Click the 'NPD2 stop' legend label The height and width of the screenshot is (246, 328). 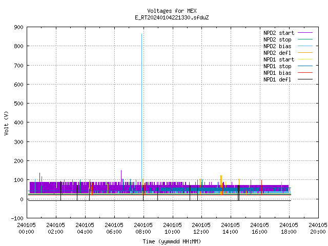click(277, 39)
